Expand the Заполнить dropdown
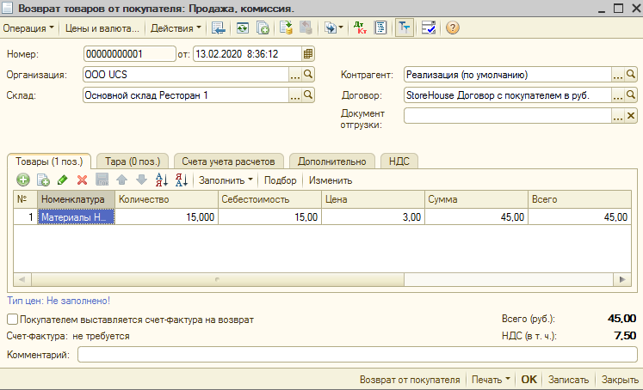 [226, 180]
